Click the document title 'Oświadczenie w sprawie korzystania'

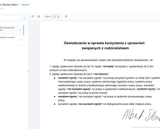pos(104,43)
